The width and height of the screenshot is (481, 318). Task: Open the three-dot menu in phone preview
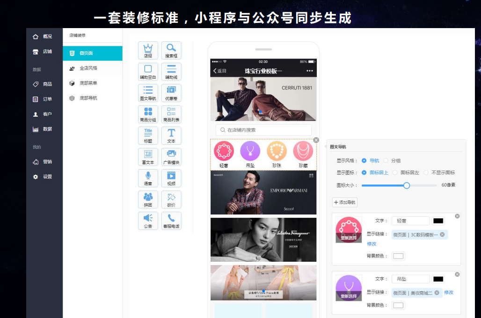310,71
